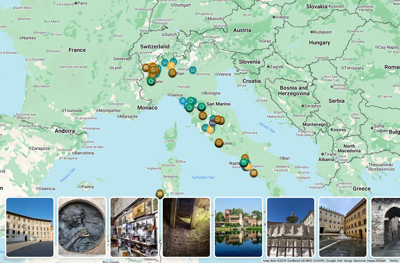Open the marble fountain photo thumbnail

point(291,227)
